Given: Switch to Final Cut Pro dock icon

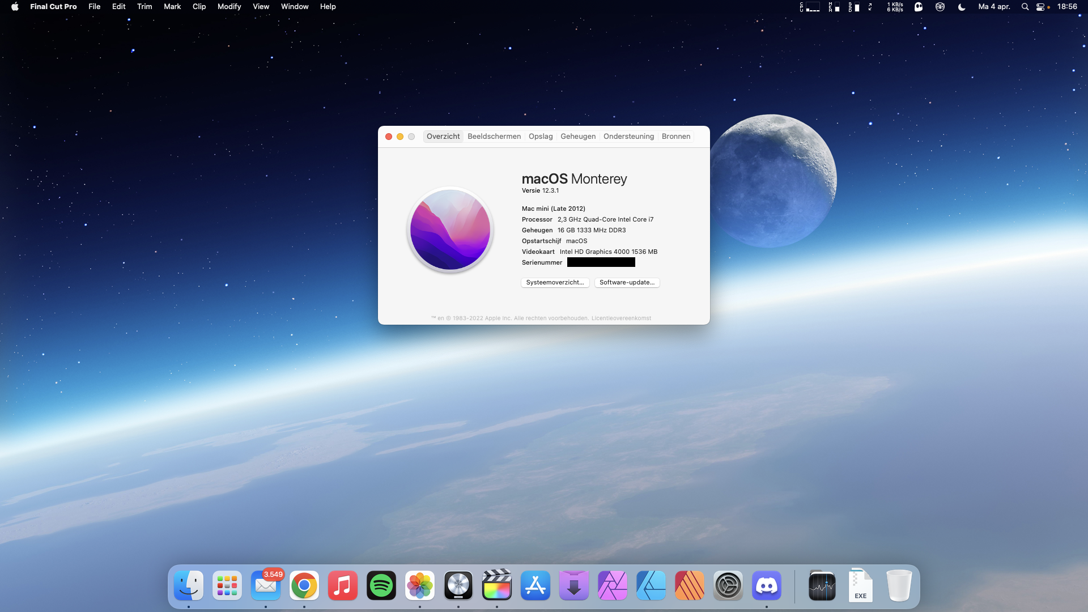Looking at the screenshot, I should click(497, 585).
